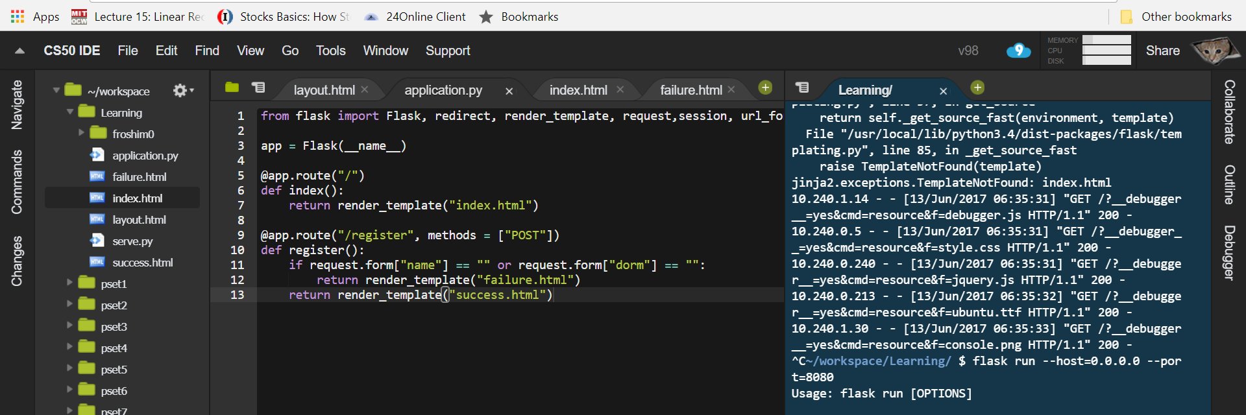Add a new editor tab with plus button

pos(766,87)
